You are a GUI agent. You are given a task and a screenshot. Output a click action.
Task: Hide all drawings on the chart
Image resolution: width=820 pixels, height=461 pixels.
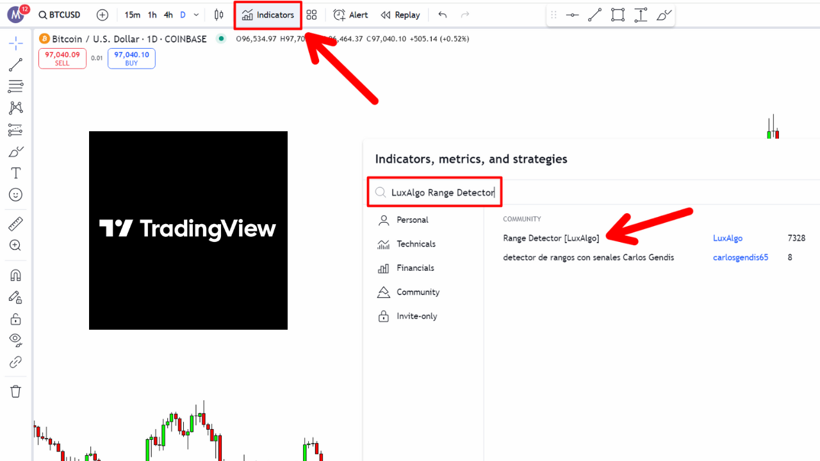click(15, 340)
